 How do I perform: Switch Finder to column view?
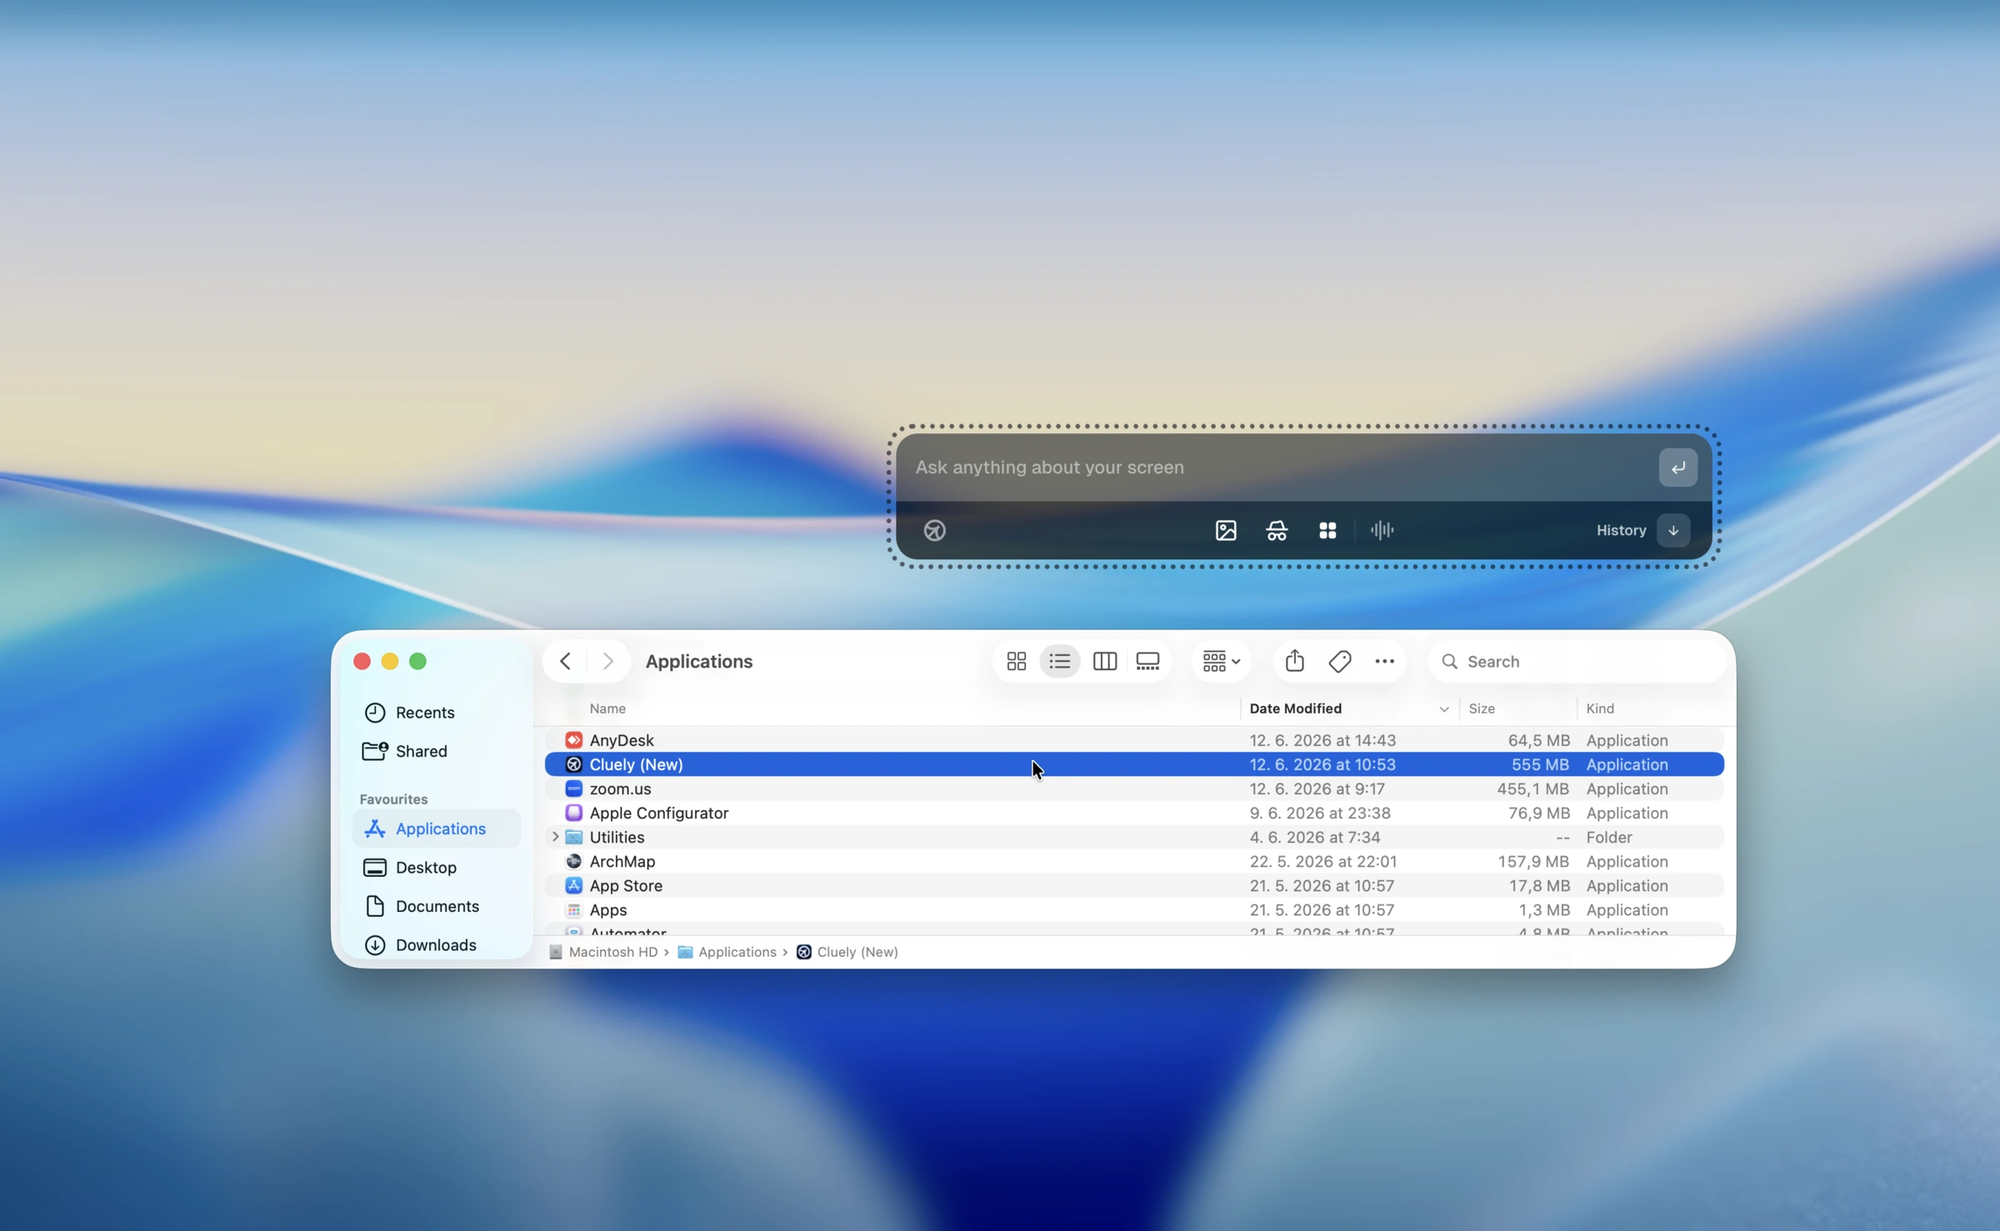[x=1105, y=661]
